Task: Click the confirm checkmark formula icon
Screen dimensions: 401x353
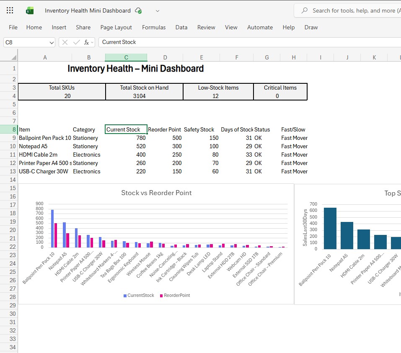Action: pos(75,42)
